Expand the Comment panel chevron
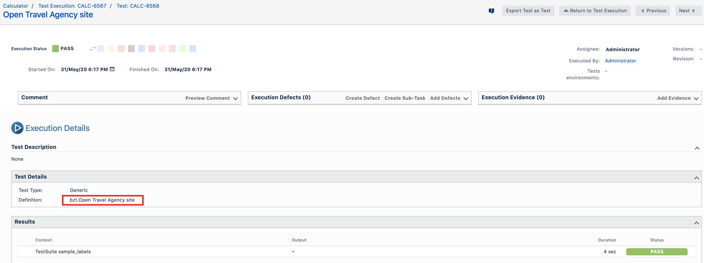The image size is (704, 263). (235, 98)
